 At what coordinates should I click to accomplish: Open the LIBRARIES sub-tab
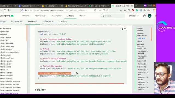[x=33, y=22]
